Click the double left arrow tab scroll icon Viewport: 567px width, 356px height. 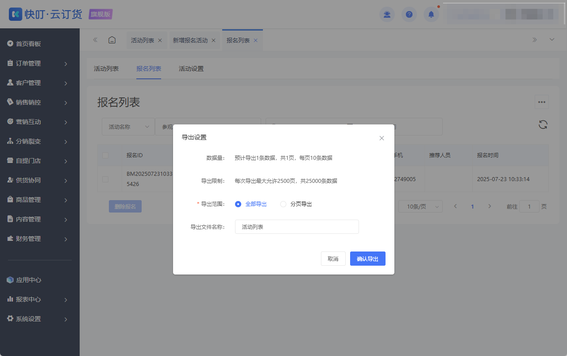[x=95, y=40]
